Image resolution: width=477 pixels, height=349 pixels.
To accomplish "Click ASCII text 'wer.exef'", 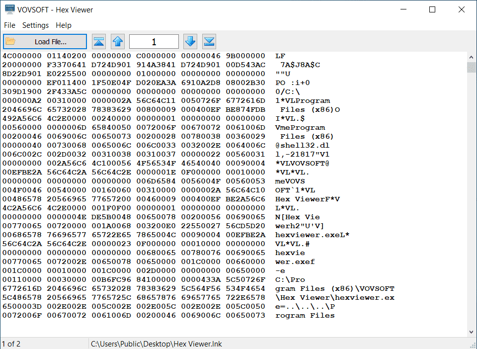I will pyautogui.click(x=295, y=262).
